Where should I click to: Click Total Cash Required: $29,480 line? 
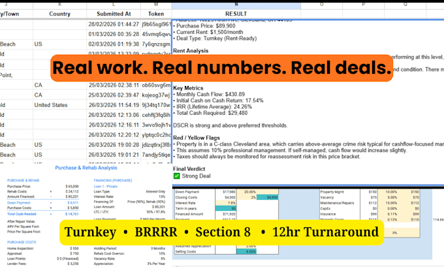coord(212,113)
